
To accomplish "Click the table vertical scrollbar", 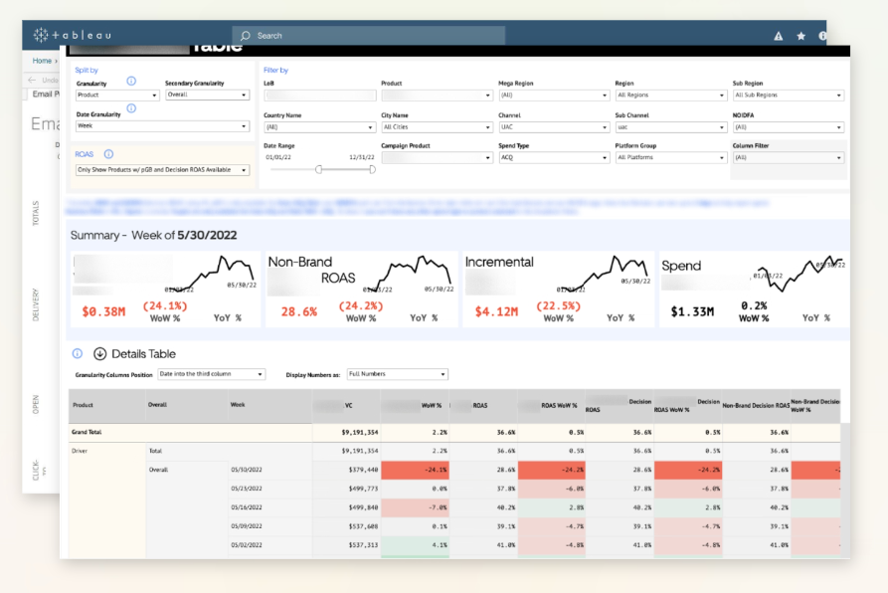I will point(845,490).
